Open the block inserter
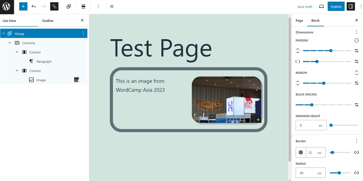 click(23, 6)
